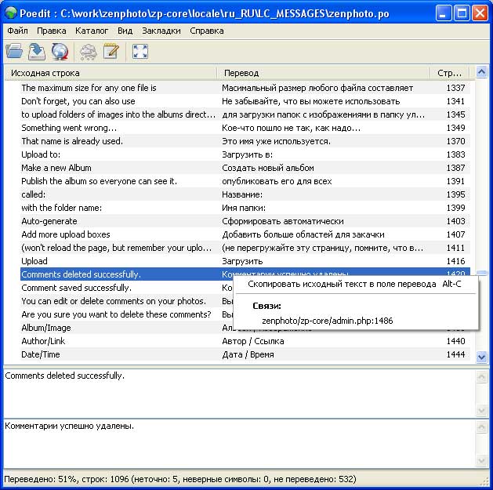Click the translation box scroll down arrow
This screenshot has width=493, height=490.
point(481,461)
